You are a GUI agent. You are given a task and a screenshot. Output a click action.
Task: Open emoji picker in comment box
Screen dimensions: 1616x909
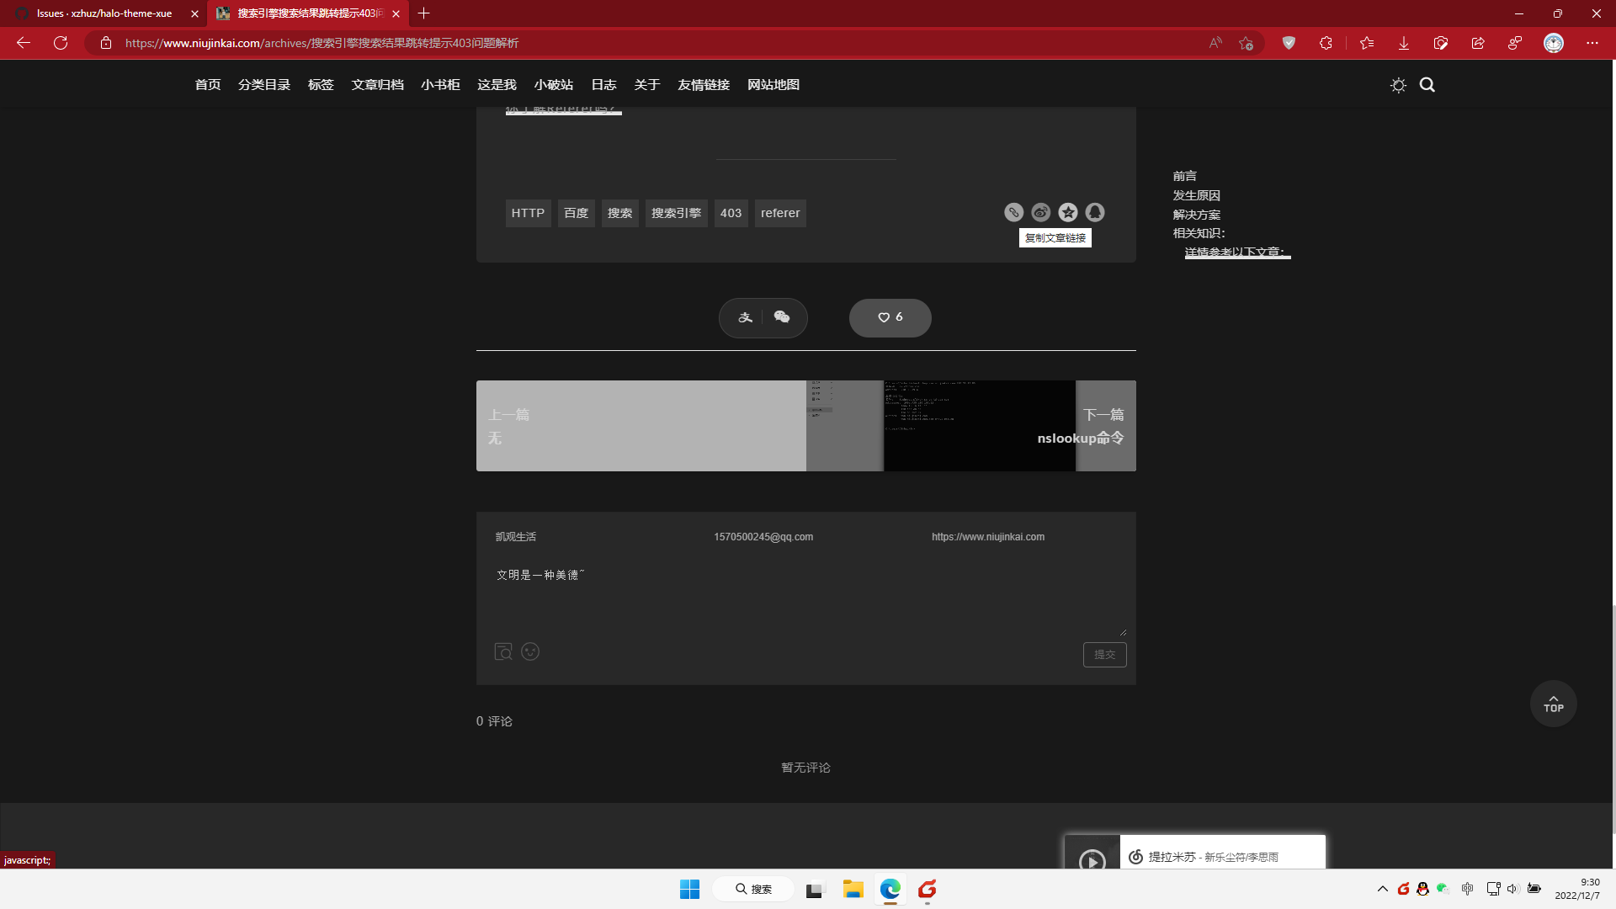click(530, 651)
